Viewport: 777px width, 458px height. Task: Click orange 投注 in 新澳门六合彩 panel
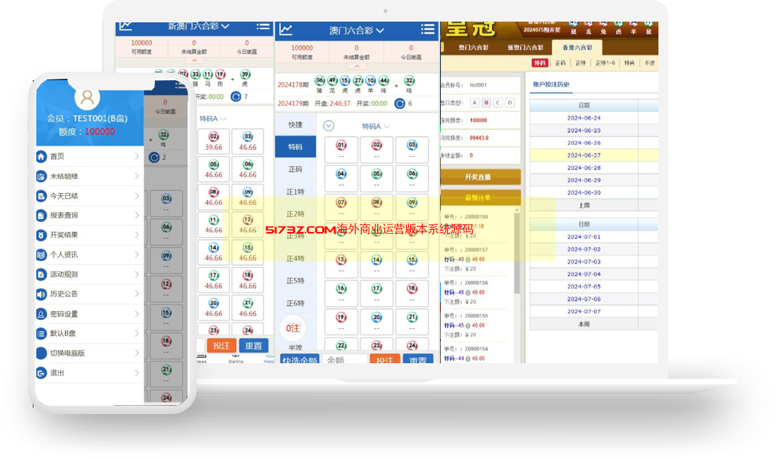pyautogui.click(x=222, y=346)
